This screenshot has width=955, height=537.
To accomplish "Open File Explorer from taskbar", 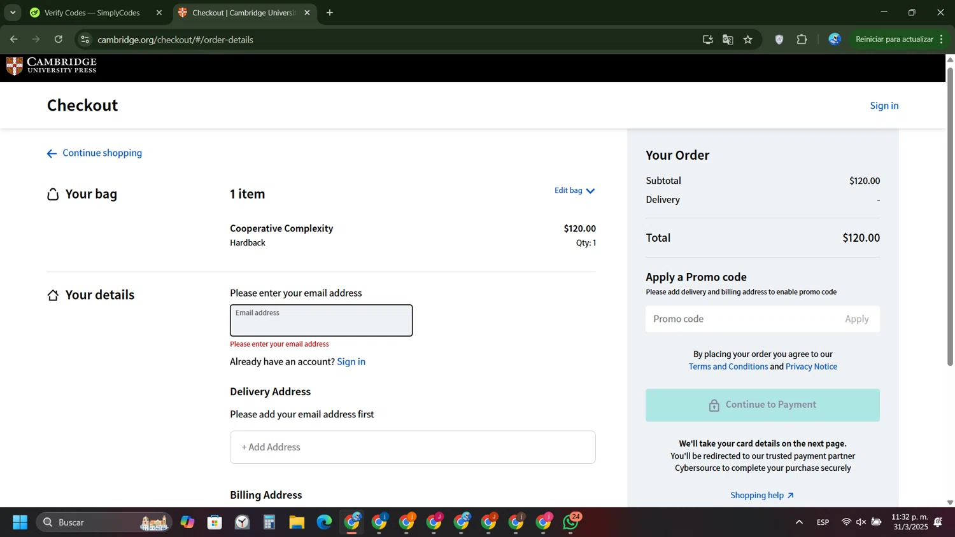I will 297,522.
